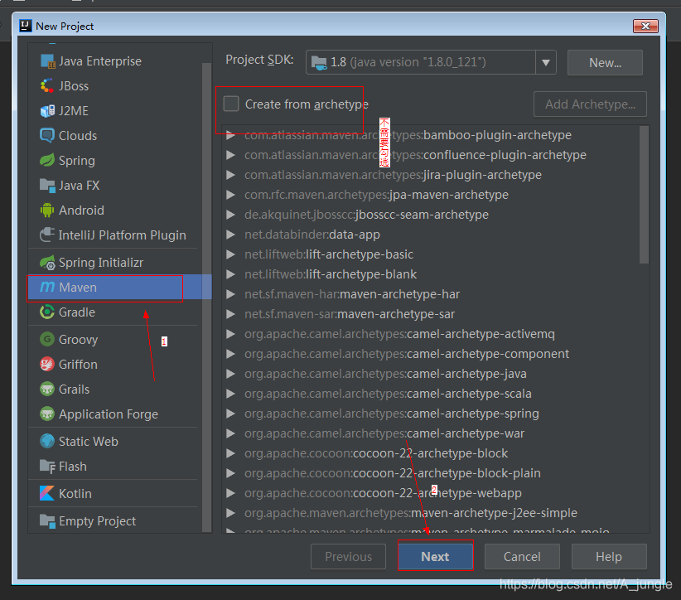Click the J2ME project icon
The height and width of the screenshot is (600, 681).
pos(47,111)
